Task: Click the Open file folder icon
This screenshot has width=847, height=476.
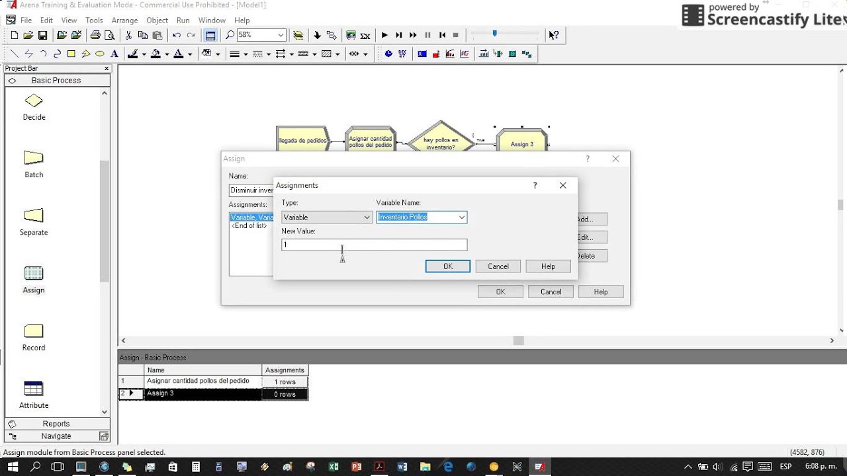Action: [28, 35]
